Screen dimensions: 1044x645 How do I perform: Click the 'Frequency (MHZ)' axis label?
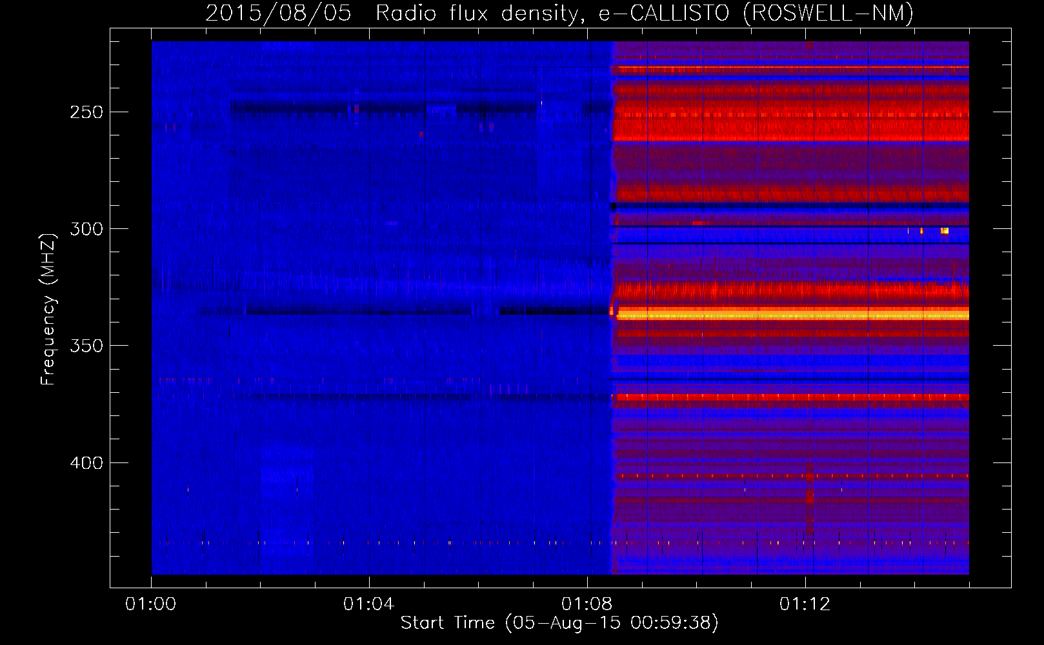click(48, 309)
